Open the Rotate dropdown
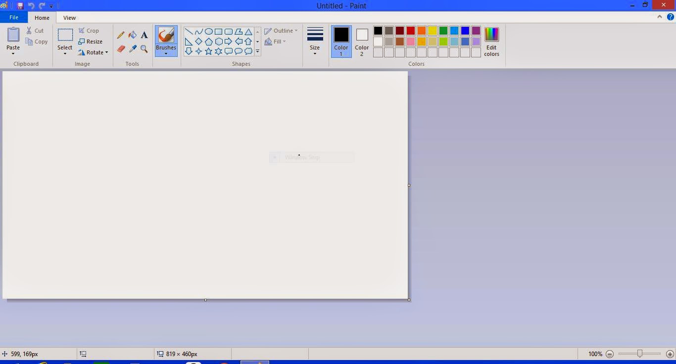Image resolution: width=676 pixels, height=364 pixels. (94, 52)
